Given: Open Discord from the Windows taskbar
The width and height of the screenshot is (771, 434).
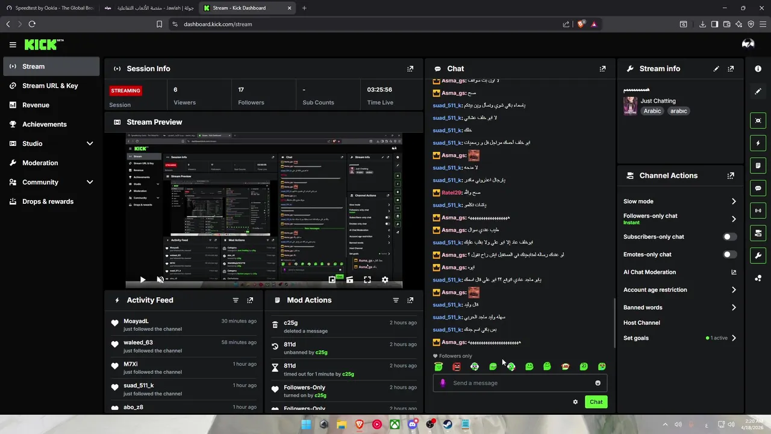Looking at the screenshot, I should [x=412, y=424].
